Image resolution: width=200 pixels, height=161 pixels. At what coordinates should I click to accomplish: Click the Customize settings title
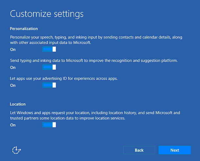coord(47,14)
